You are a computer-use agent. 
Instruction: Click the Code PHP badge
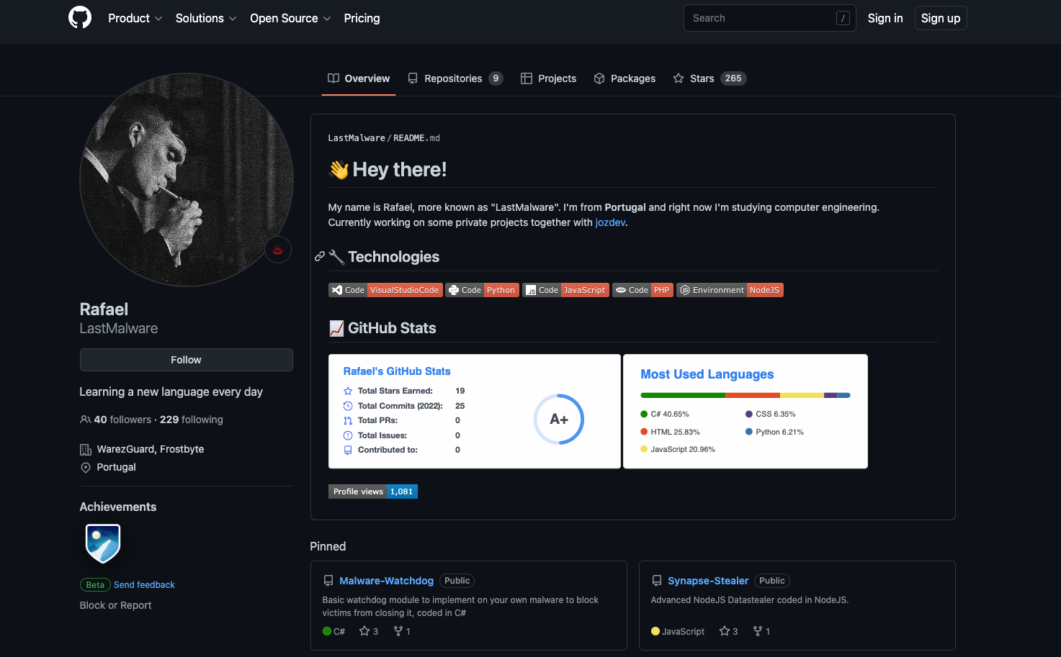point(643,290)
